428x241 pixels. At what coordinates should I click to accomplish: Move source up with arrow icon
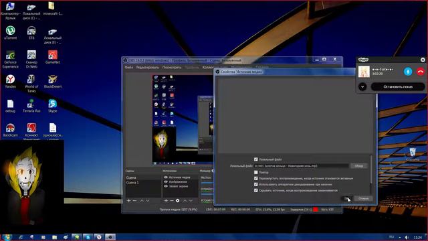pyautogui.click(x=185, y=201)
